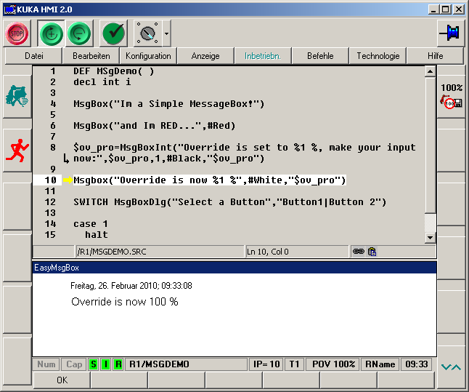Click the running man program mode icon
This screenshot has width=469, height=392.
click(x=16, y=151)
